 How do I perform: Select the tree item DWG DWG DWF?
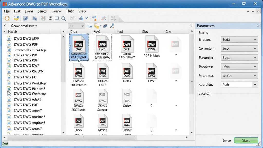pos(26,66)
